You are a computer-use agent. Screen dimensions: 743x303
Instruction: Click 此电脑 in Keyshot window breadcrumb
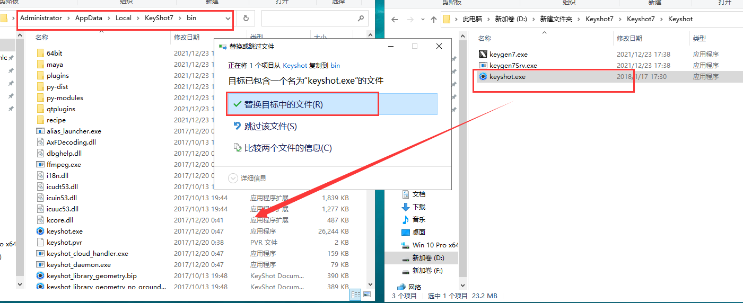(x=473, y=19)
